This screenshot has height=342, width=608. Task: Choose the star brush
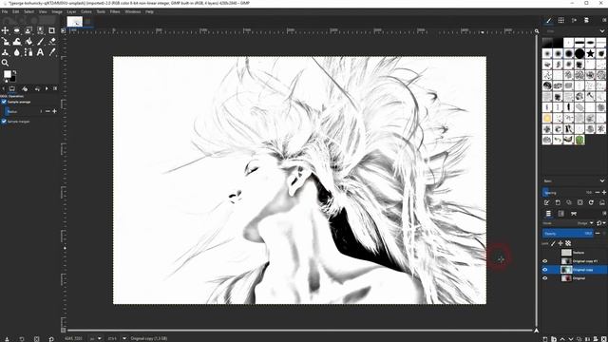[x=590, y=53]
